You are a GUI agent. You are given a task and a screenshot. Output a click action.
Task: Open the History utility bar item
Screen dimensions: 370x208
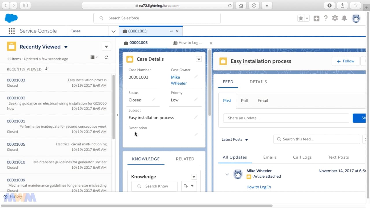tap(13, 196)
